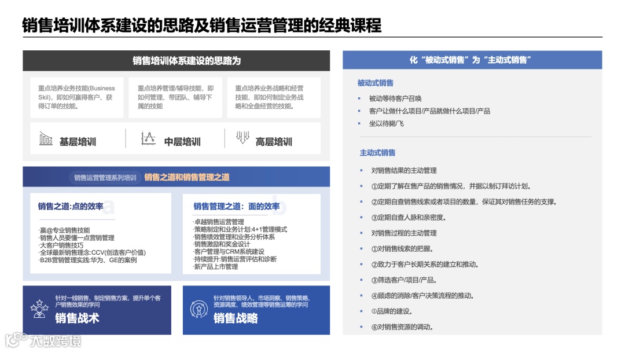Click the bullet 卓越销售运营管理
Image resolution: width=625 pixels, height=352 pixels.
tap(219, 222)
